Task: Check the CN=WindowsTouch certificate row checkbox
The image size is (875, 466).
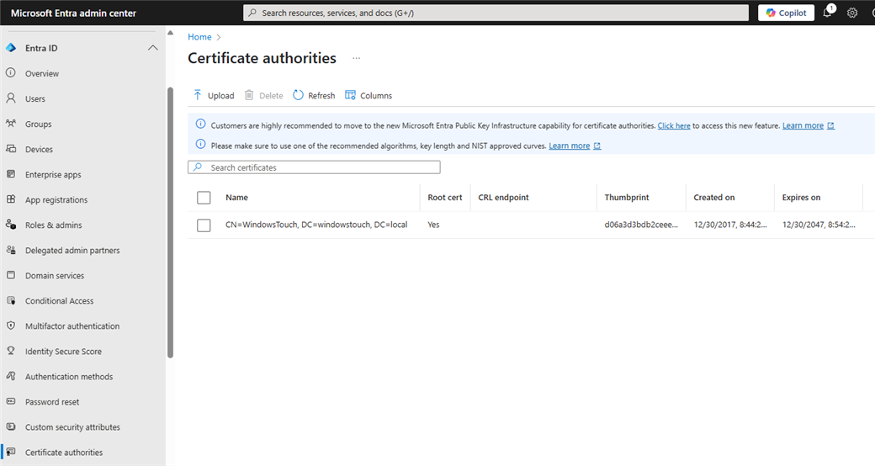Action: pos(204,225)
